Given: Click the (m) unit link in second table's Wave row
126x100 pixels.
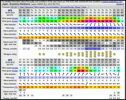Looking at the screenshot, I should tap(13, 78).
